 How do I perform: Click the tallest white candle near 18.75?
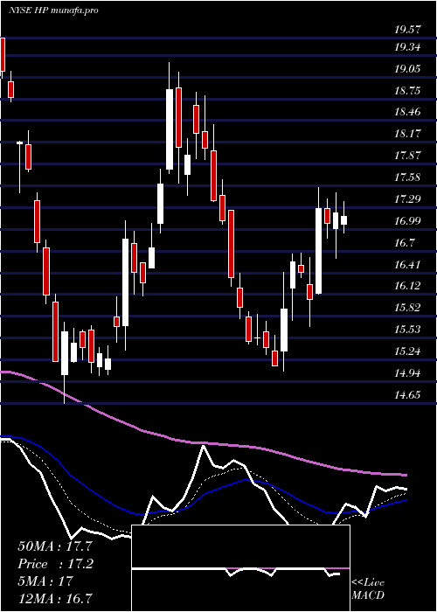coord(170,129)
